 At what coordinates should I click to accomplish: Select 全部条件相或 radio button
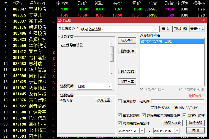[181, 89]
